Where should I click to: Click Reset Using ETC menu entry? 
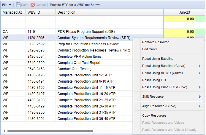click(x=155, y=80)
